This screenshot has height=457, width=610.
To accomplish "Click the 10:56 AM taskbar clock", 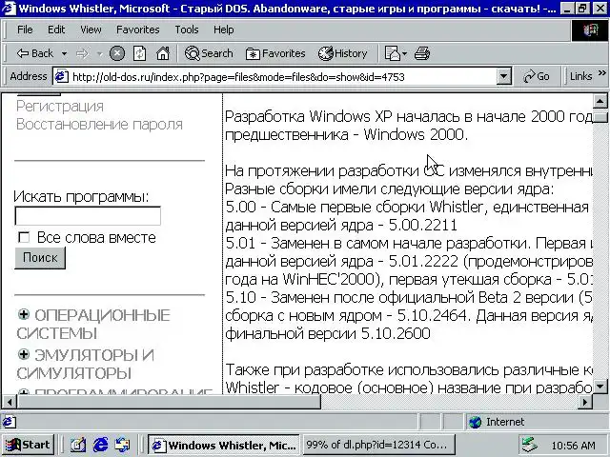I will tap(573, 446).
